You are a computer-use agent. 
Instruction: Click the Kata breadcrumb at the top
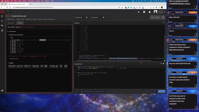pos(8,11)
